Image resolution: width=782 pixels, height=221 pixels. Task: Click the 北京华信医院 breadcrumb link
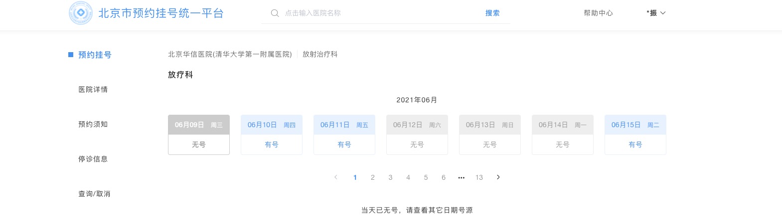pos(230,54)
